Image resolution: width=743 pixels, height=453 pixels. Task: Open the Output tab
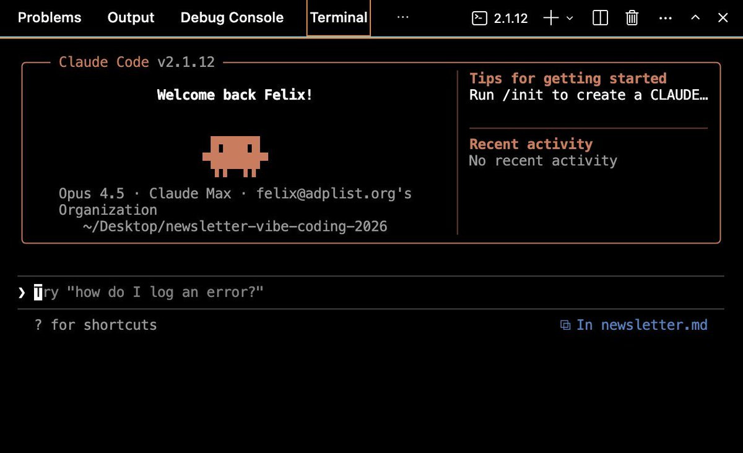[131, 18]
